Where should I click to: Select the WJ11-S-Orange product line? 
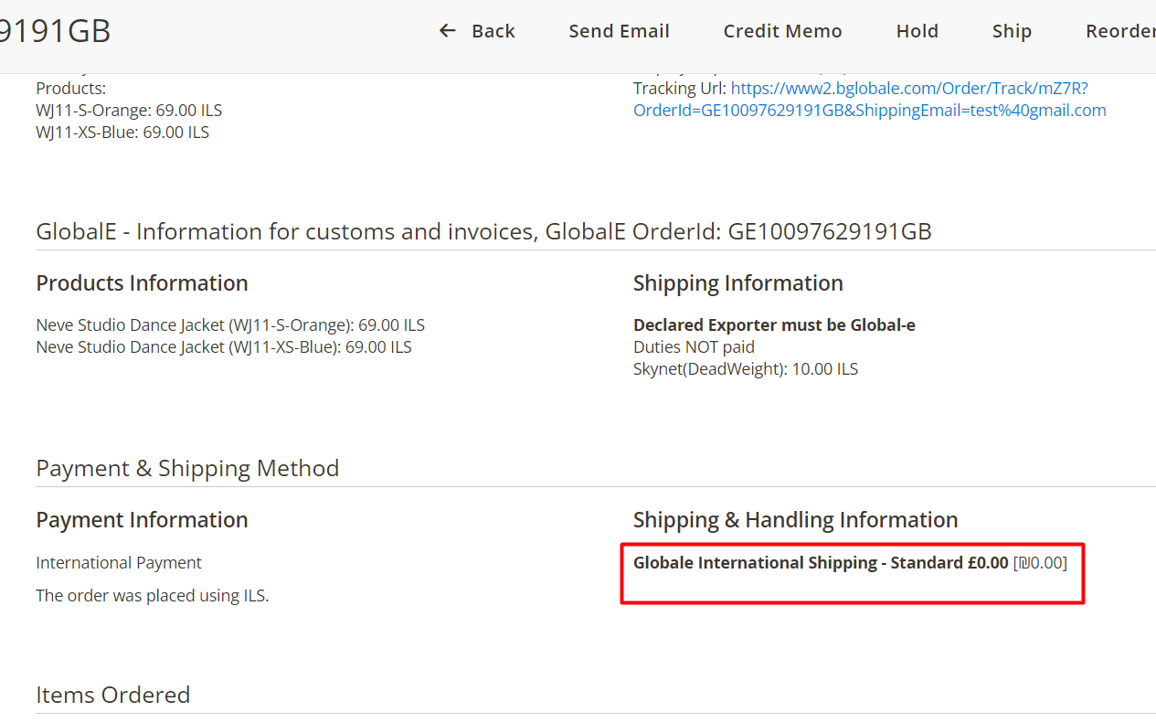tap(129, 110)
